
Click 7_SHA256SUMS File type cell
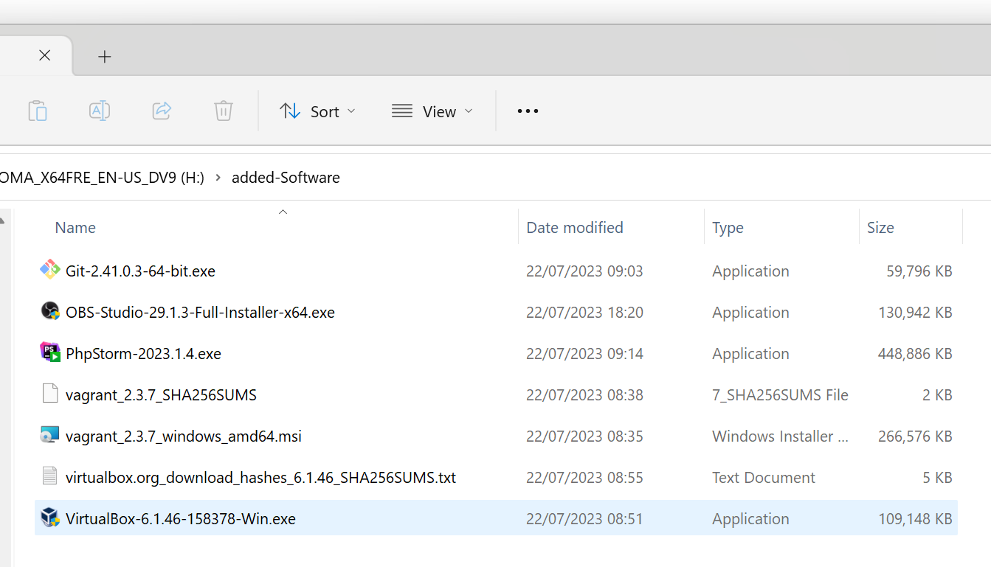click(x=780, y=395)
